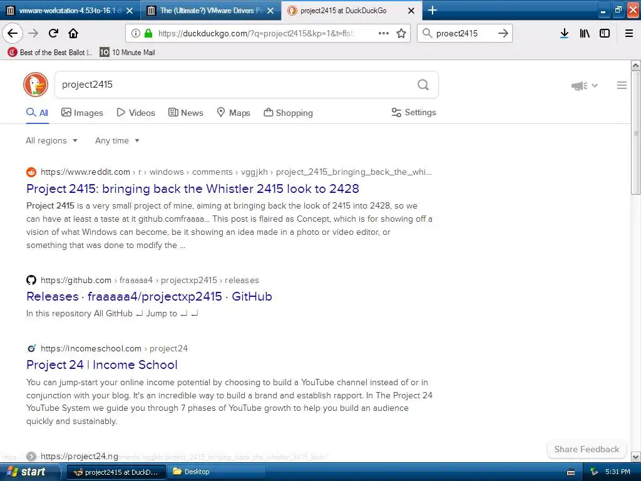Switch to Maps results

[233, 113]
